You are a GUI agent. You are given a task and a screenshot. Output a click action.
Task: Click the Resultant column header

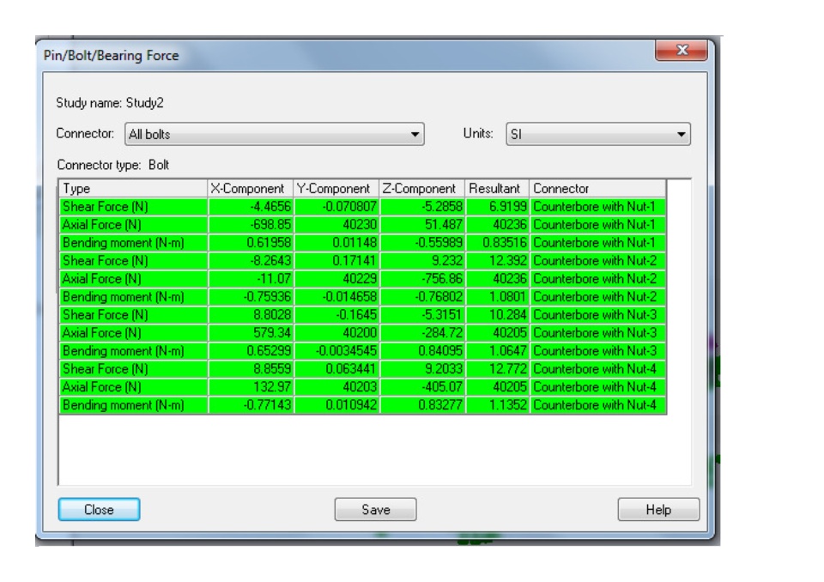click(x=497, y=188)
